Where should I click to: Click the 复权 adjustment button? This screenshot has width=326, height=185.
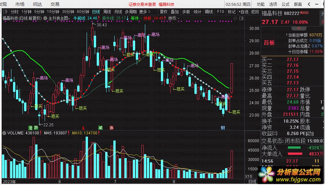coord(163,12)
